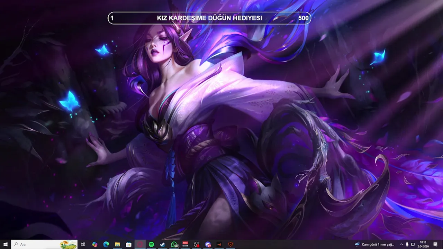Open clock showing 18:13 2.04.2026
The image size is (443, 249).
tap(423, 244)
